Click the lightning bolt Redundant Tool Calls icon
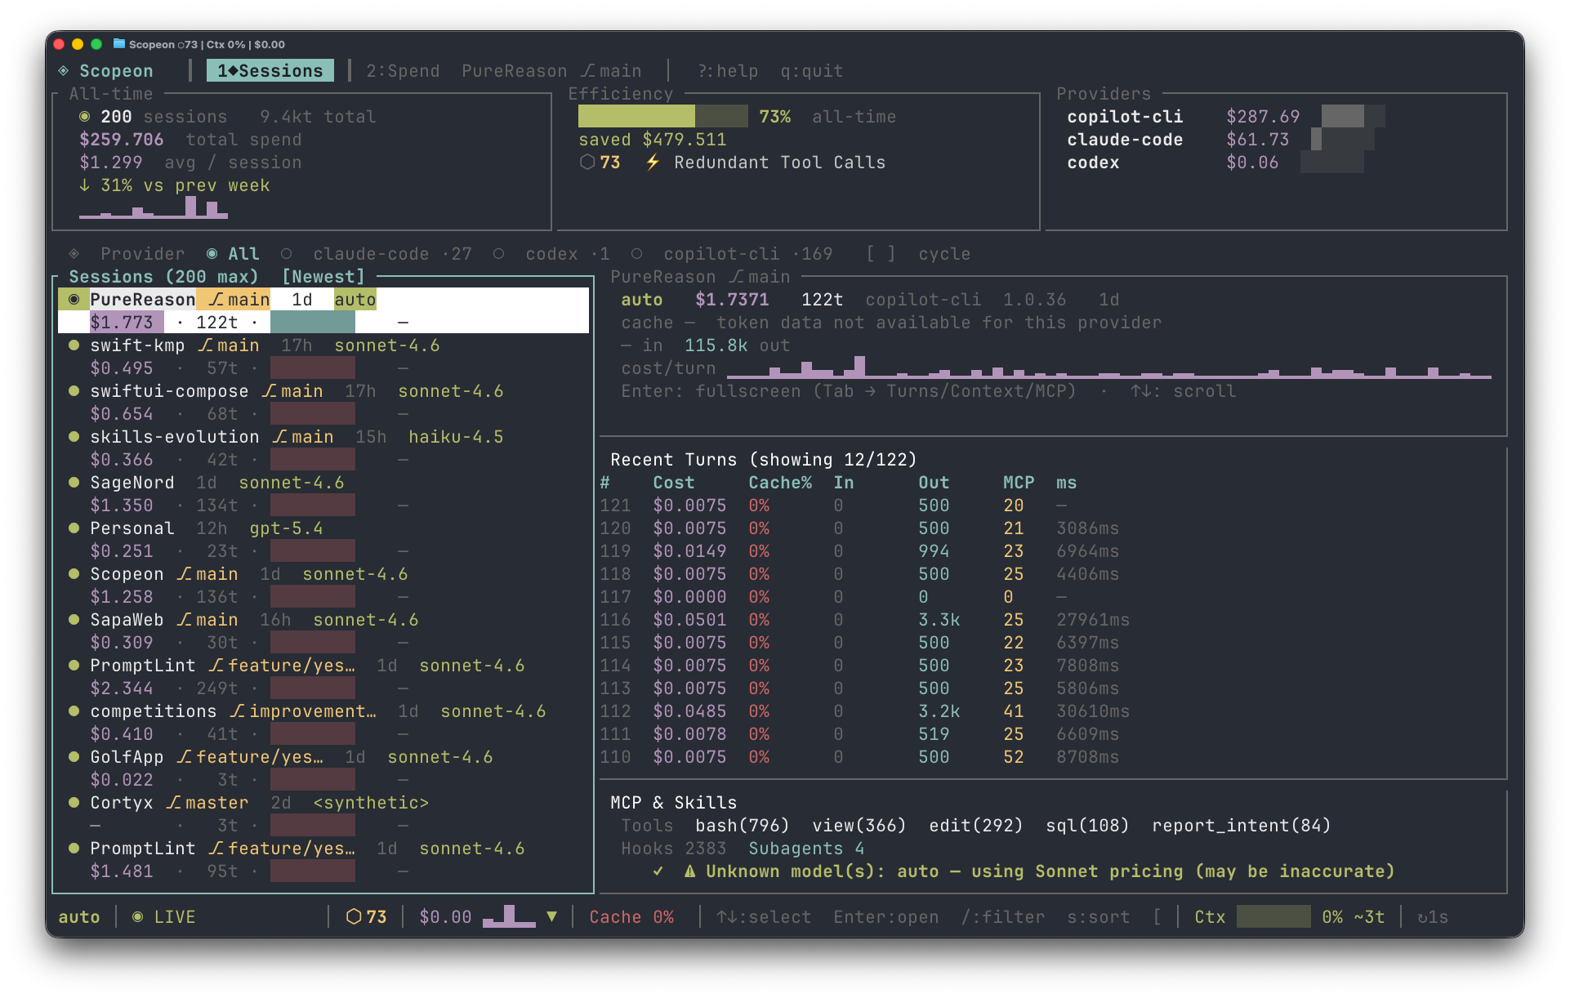The image size is (1570, 998). click(653, 163)
